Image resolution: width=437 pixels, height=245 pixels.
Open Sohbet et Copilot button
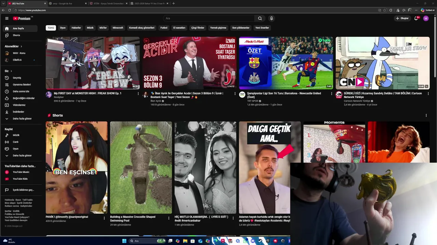(428, 10)
